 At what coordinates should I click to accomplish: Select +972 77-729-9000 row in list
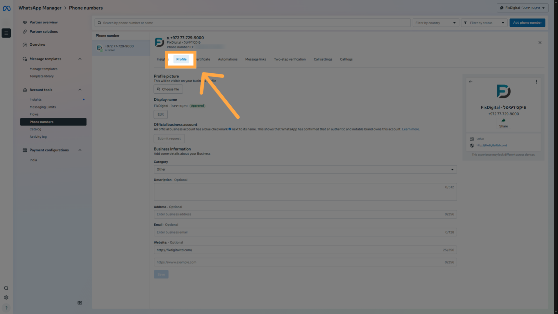pyautogui.click(x=121, y=48)
